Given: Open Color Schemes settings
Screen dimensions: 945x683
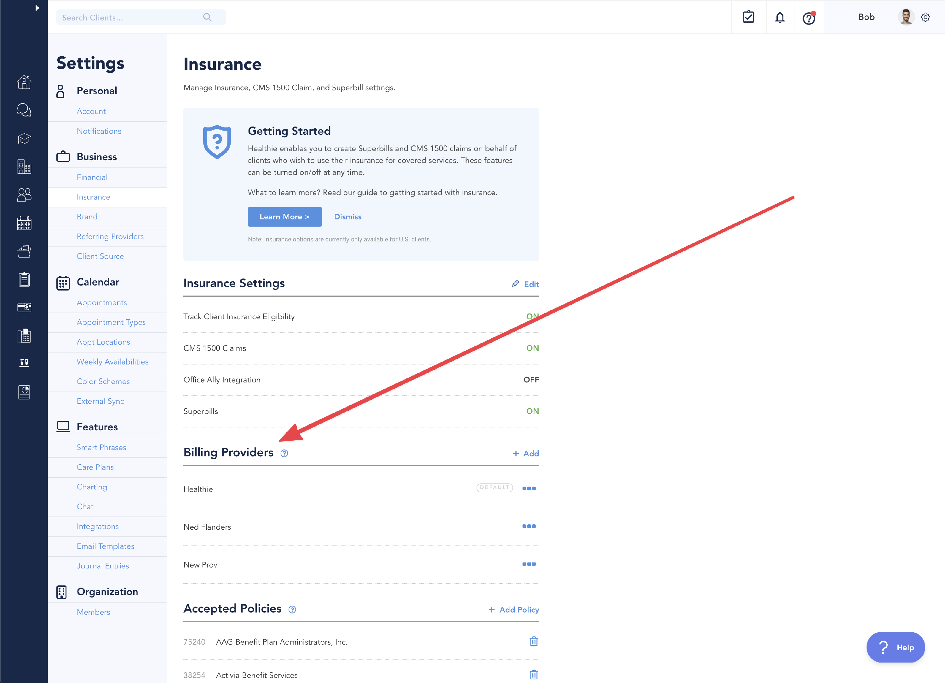Looking at the screenshot, I should click(103, 382).
